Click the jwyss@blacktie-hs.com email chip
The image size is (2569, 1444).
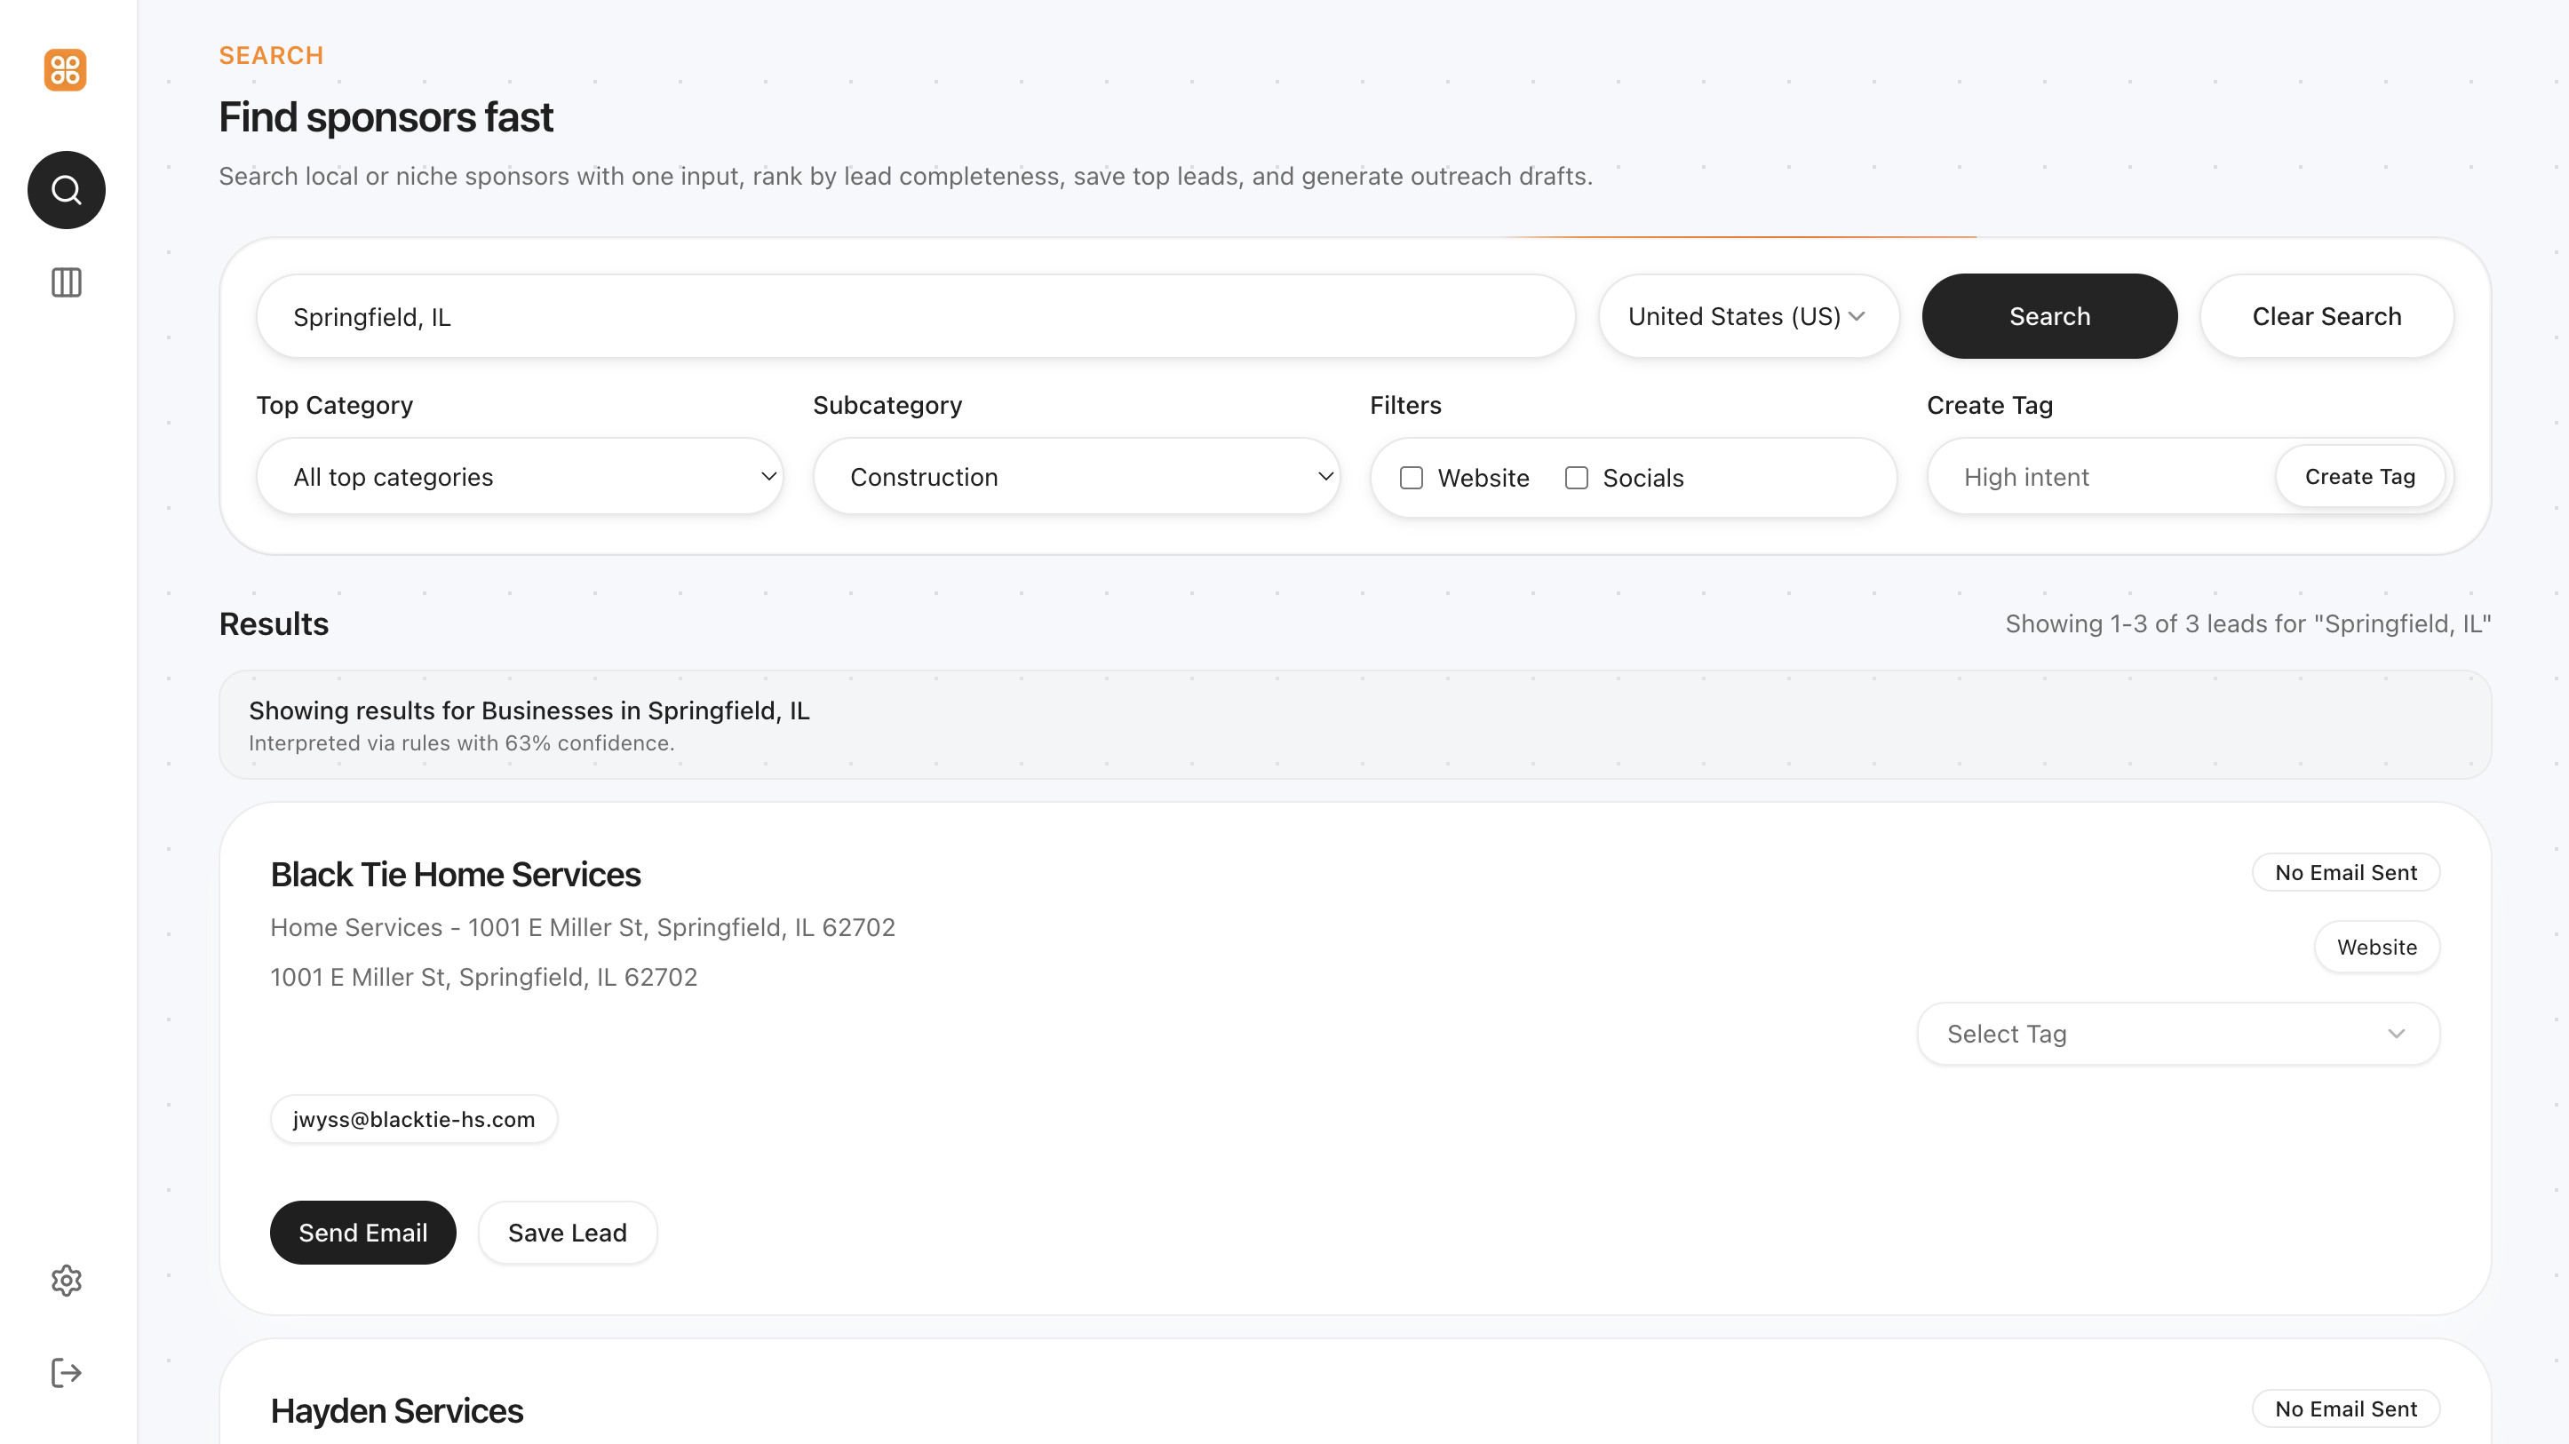tap(414, 1119)
